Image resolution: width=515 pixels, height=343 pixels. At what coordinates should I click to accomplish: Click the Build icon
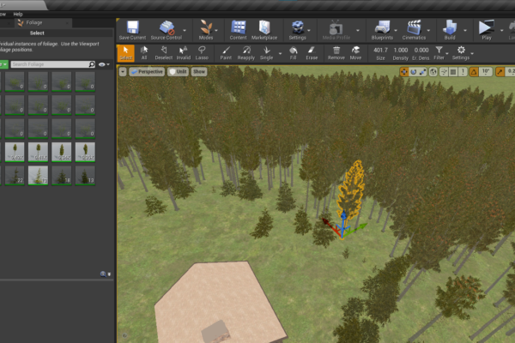450,27
